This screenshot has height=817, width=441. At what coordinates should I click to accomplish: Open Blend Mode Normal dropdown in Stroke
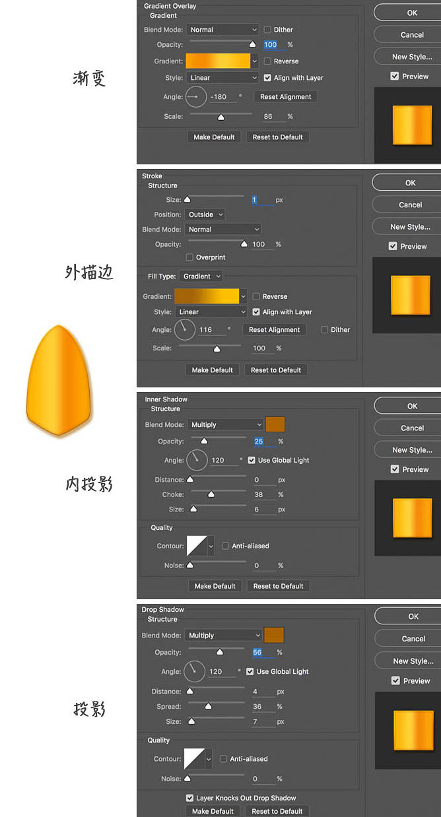[223, 230]
